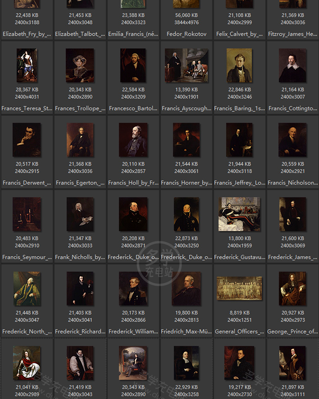
Task: Pick the Francis_Horner portrait thumbnail
Action: point(186,140)
